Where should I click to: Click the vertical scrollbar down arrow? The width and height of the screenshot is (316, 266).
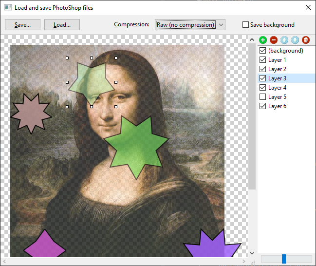252,253
